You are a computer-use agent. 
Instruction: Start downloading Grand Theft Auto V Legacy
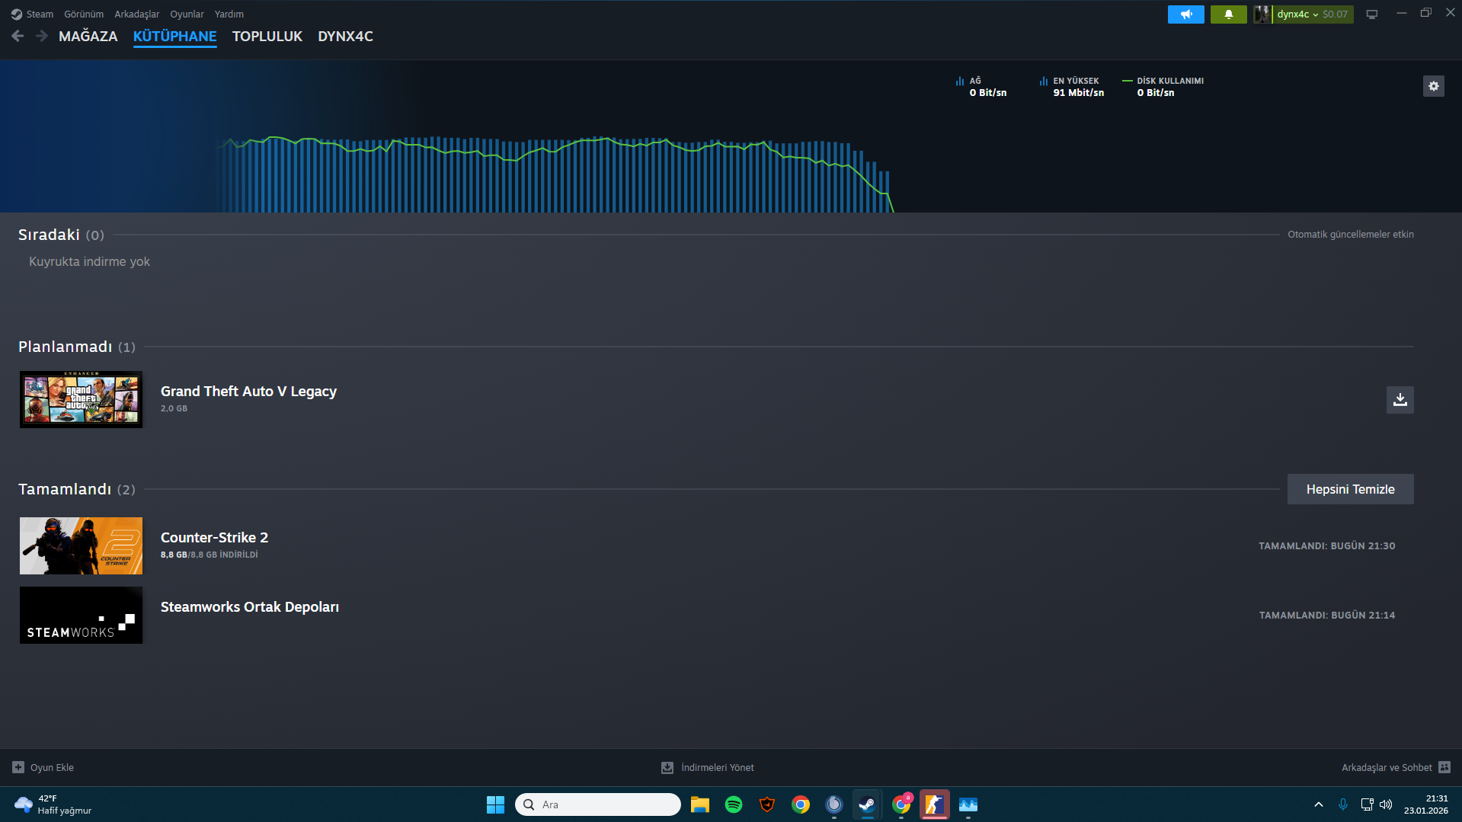point(1400,399)
